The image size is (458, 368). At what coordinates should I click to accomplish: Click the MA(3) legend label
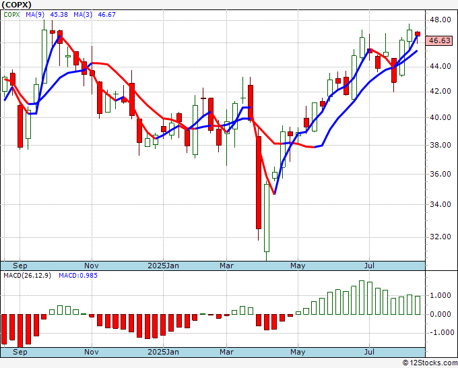83,15
